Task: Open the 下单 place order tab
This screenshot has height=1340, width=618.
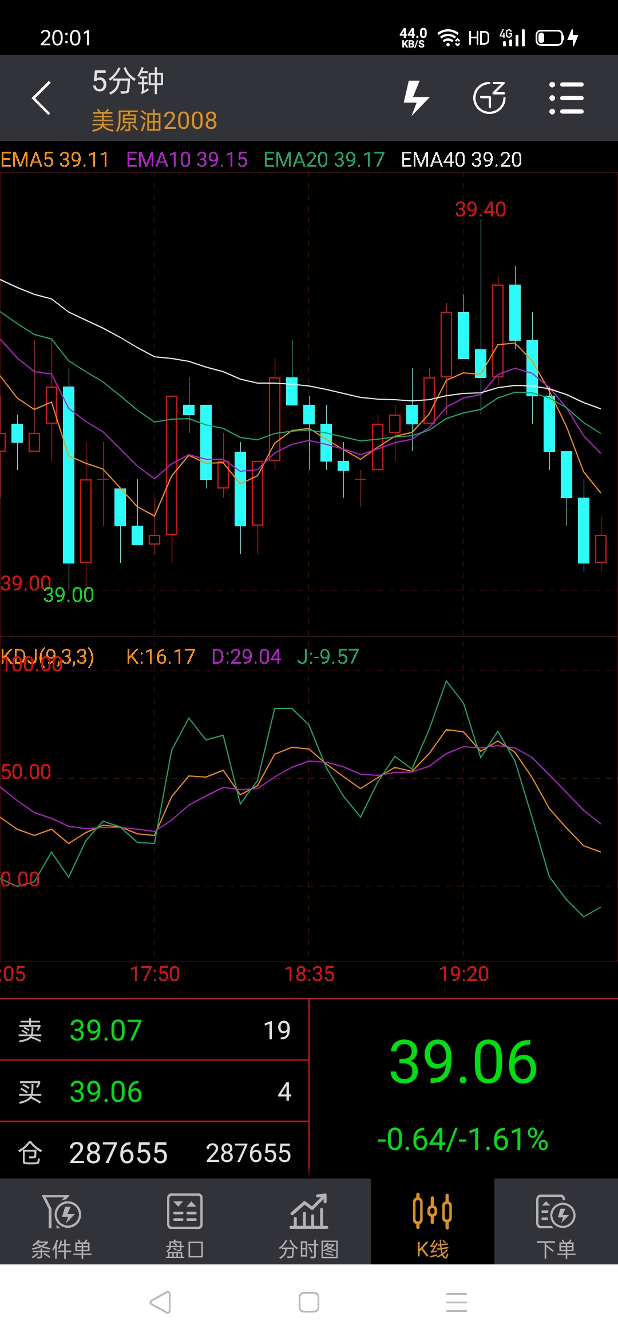Action: [556, 1222]
